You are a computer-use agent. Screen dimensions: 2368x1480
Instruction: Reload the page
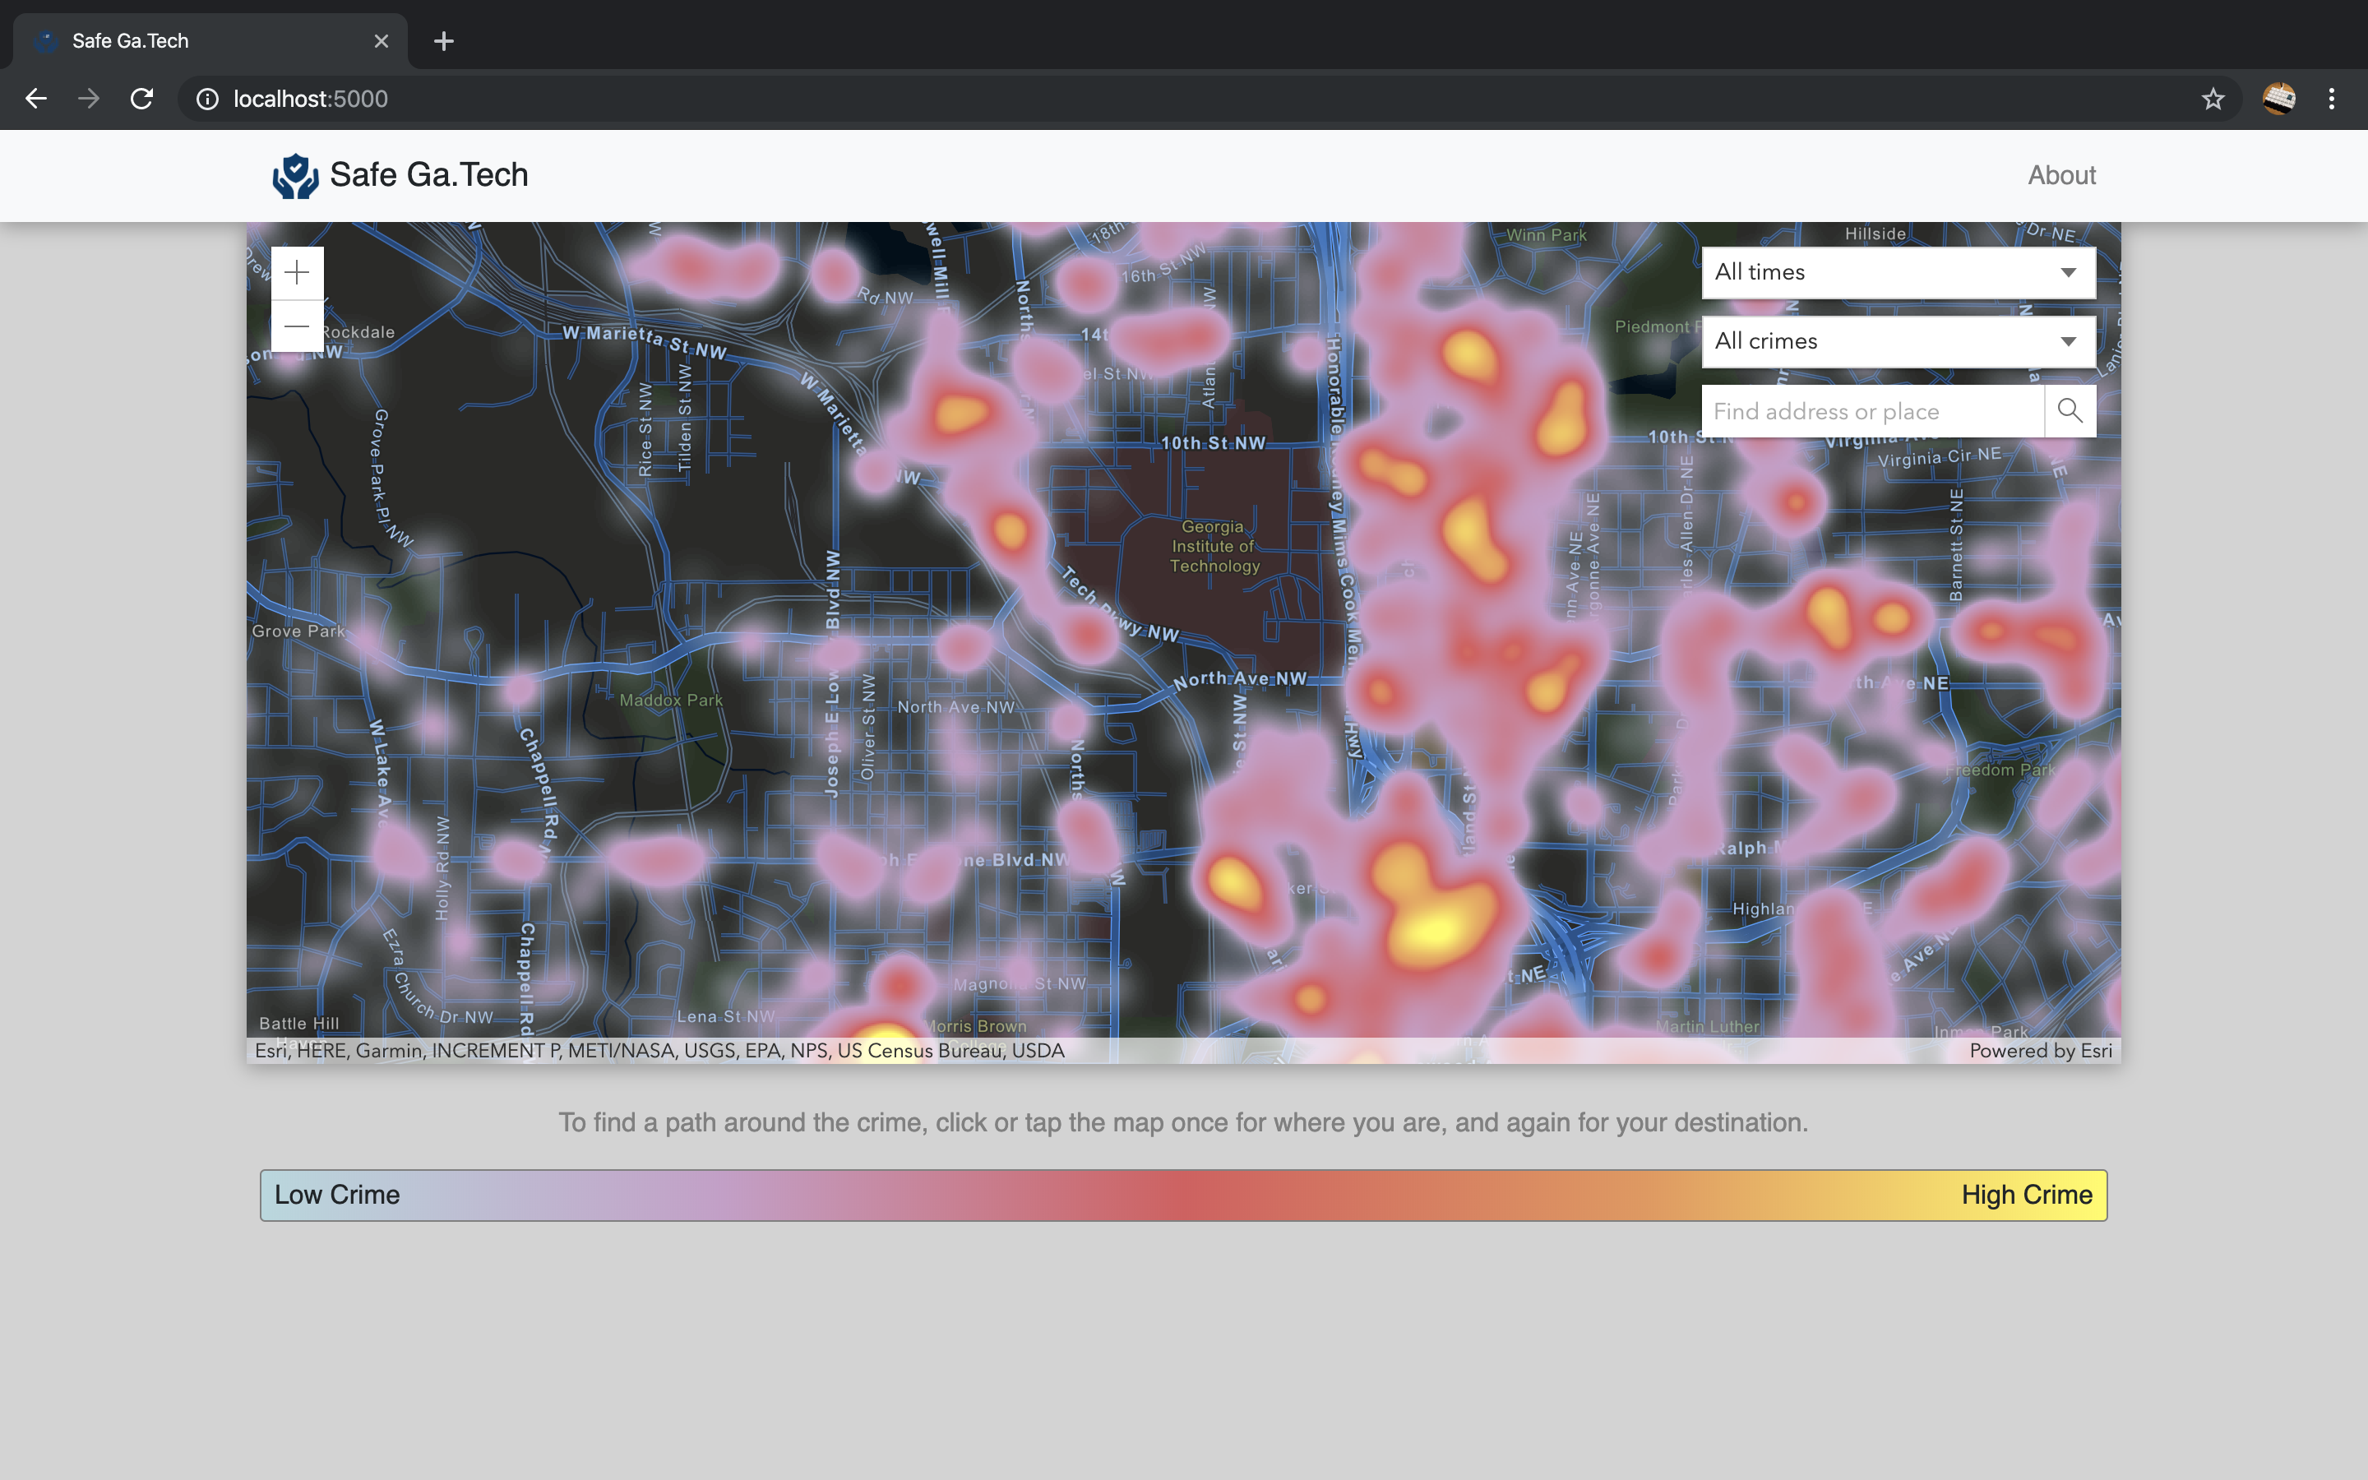pyautogui.click(x=142, y=99)
